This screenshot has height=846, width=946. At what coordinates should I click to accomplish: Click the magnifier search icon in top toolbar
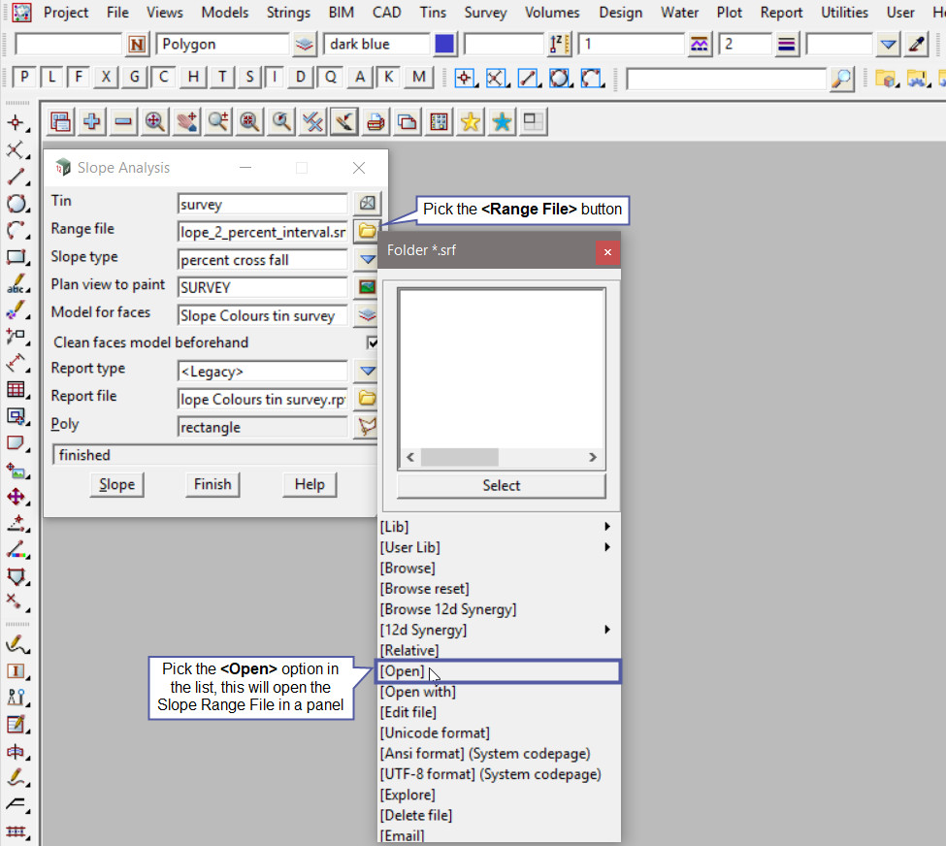(x=842, y=79)
